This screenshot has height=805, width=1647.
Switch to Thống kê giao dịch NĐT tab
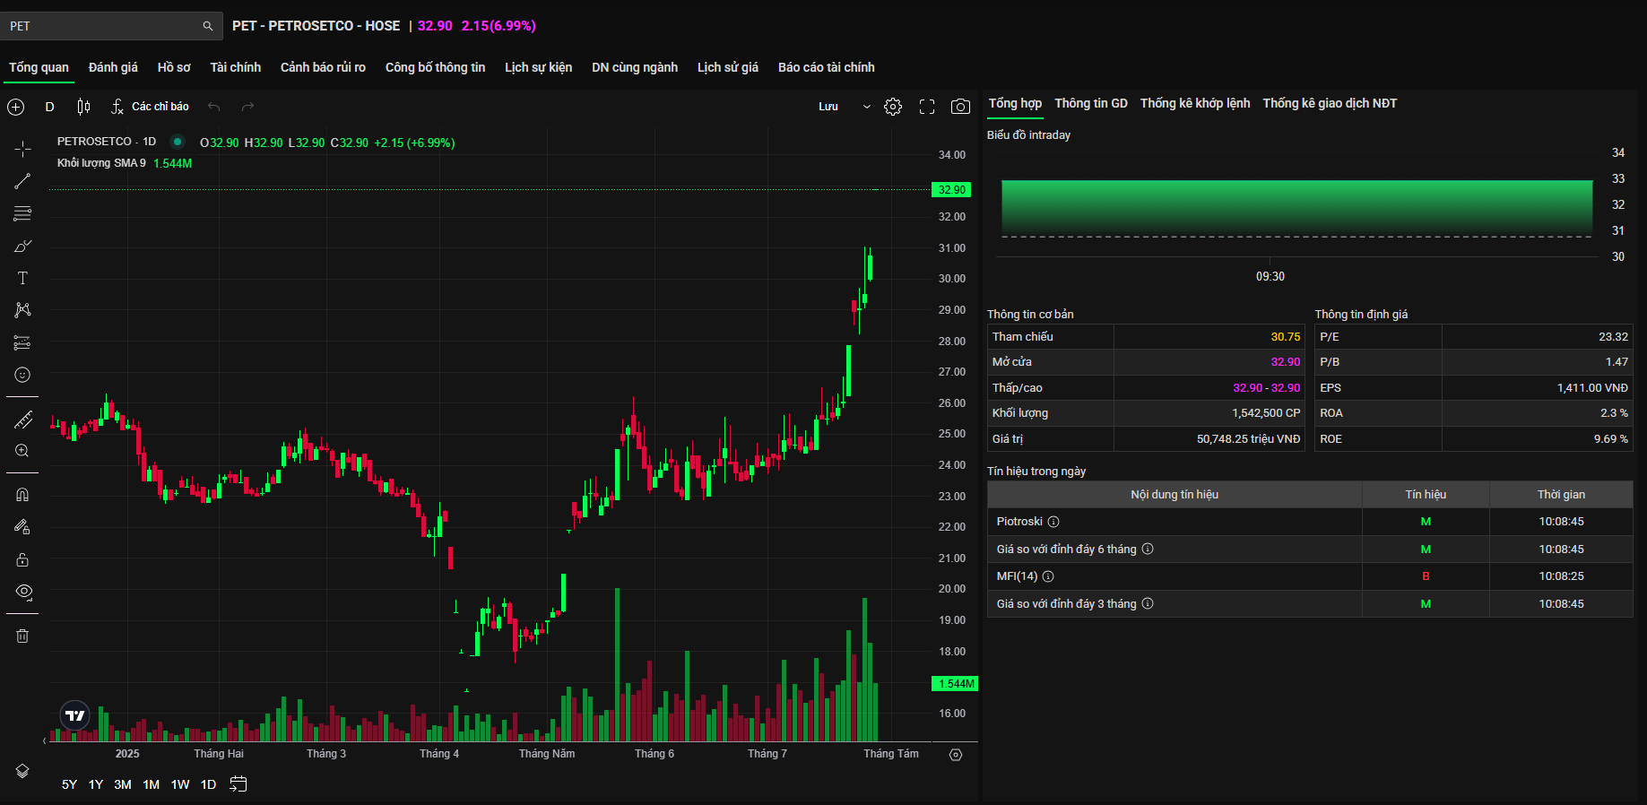[x=1330, y=103]
